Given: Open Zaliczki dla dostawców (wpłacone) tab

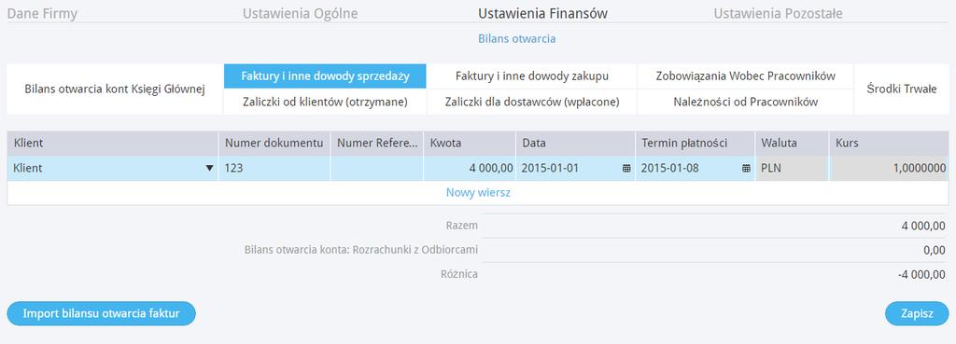Looking at the screenshot, I should 531,102.
